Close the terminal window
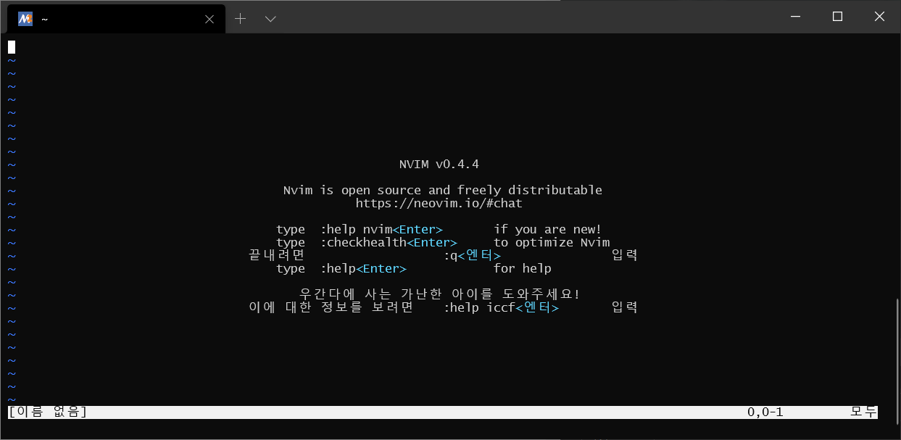Image resolution: width=901 pixels, height=440 pixels. coord(879,16)
